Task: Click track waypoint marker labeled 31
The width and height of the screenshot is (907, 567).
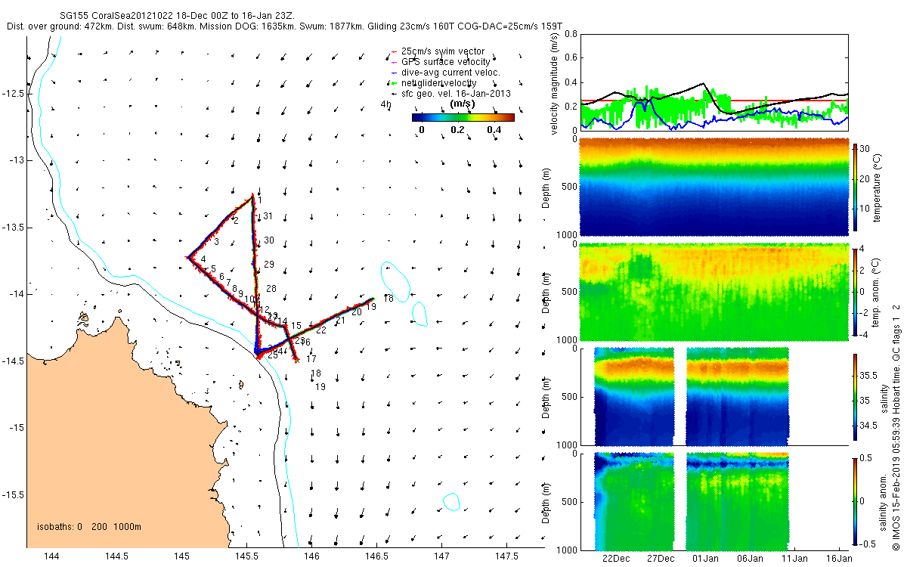Action: point(268,216)
